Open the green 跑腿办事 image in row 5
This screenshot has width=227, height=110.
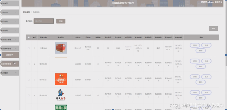[x=61, y=108]
